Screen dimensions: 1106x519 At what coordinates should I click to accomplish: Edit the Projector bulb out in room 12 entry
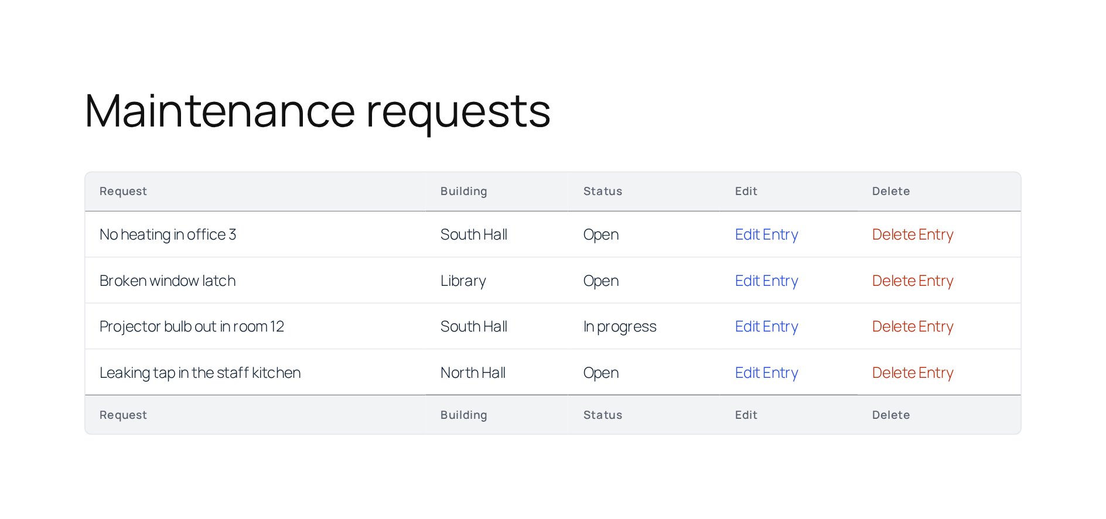click(766, 326)
